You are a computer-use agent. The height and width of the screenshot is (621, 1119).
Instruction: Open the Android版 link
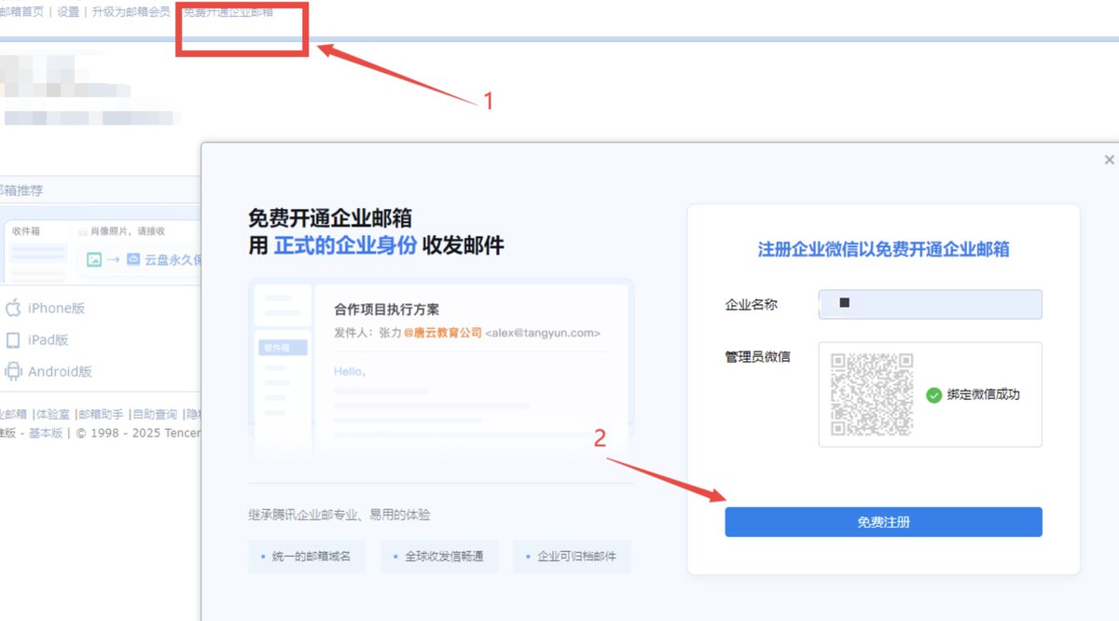(x=60, y=372)
